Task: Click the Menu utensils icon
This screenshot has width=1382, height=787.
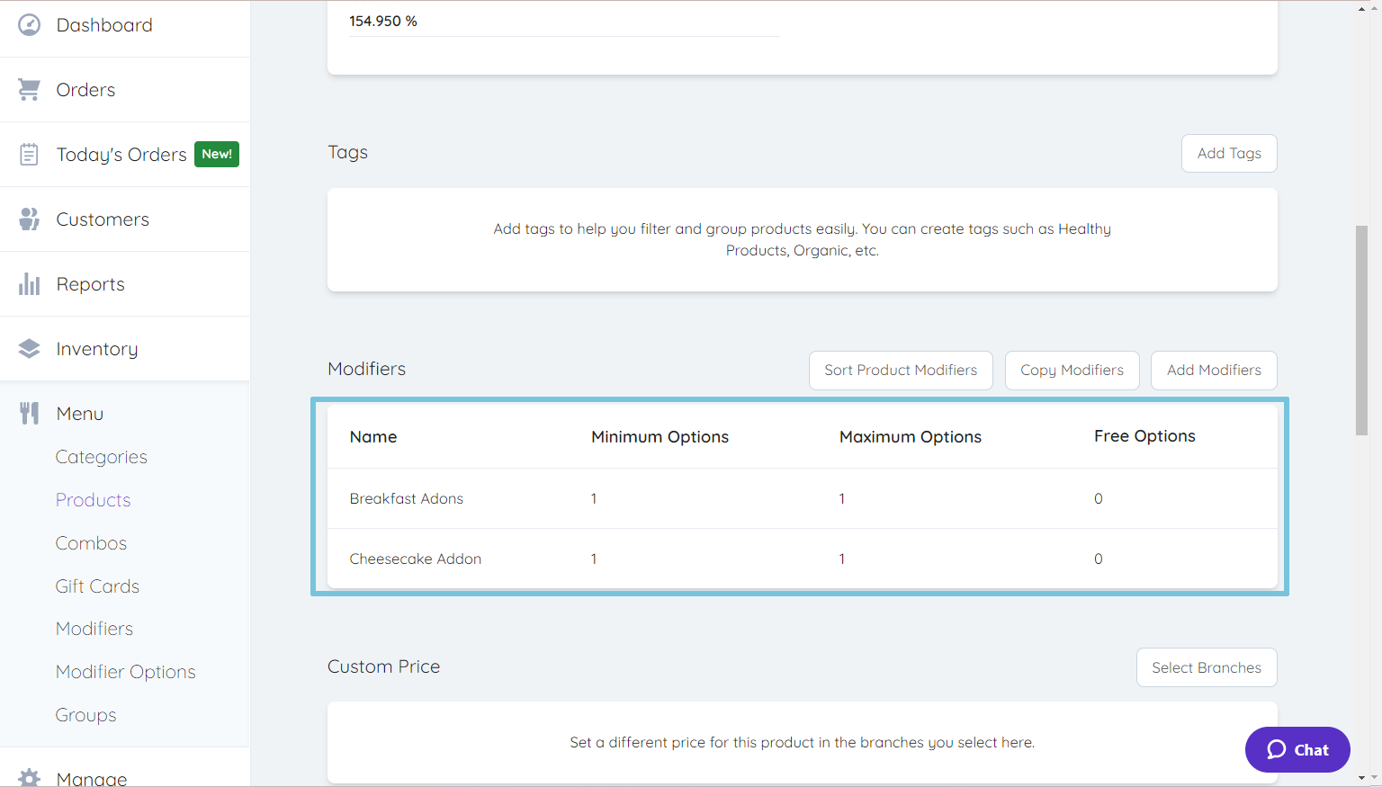Action: click(29, 413)
